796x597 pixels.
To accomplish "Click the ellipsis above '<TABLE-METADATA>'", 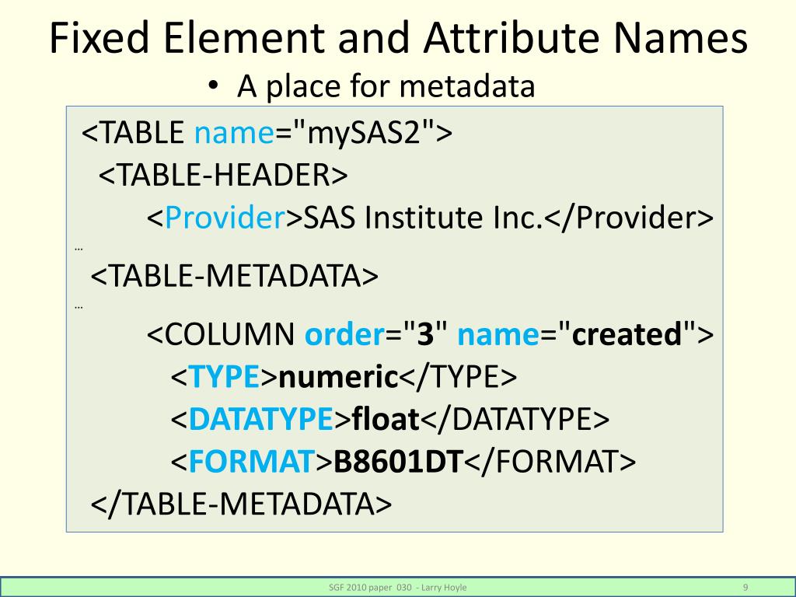I will tap(79, 250).
